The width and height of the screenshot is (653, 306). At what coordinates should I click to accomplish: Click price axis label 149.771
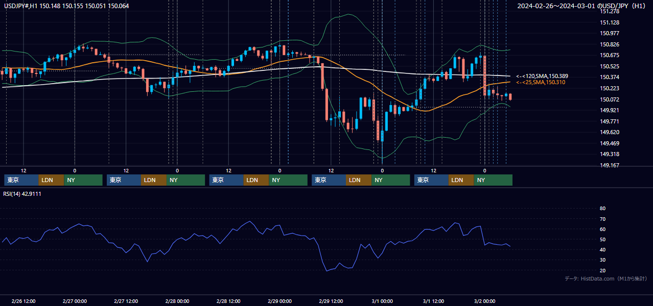click(x=610, y=121)
